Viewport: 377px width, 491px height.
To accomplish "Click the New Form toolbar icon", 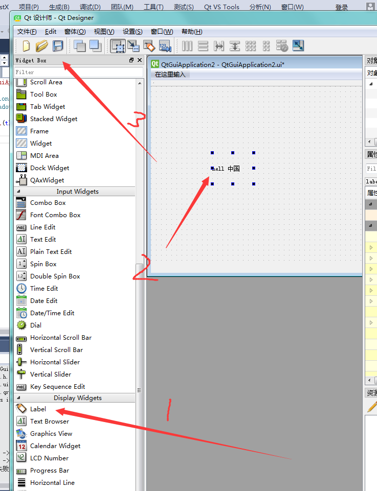I will (x=26, y=46).
